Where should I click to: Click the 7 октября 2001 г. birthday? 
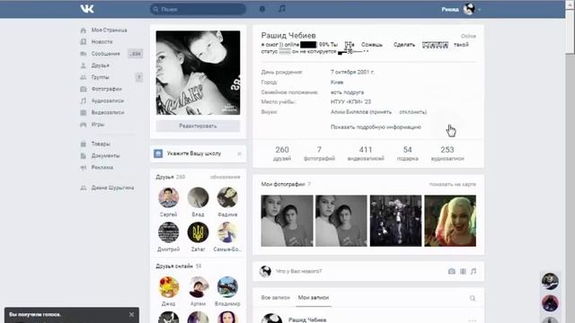coord(352,72)
